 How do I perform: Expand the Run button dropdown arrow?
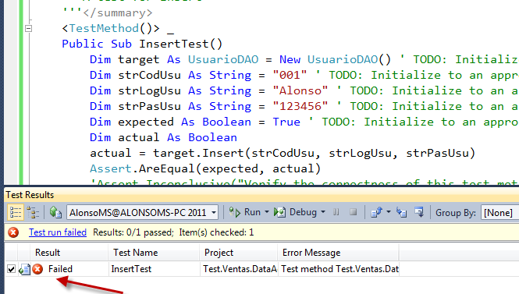(x=267, y=212)
